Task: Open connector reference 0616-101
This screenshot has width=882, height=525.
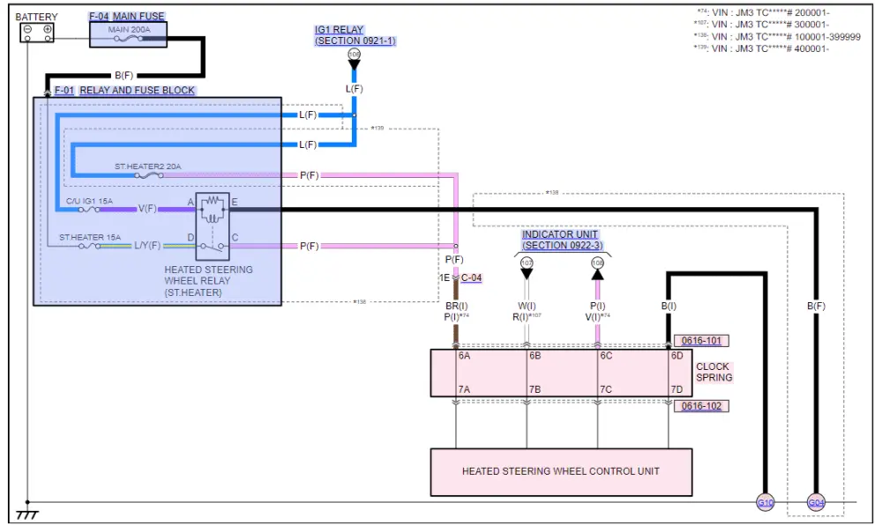Action: point(701,340)
